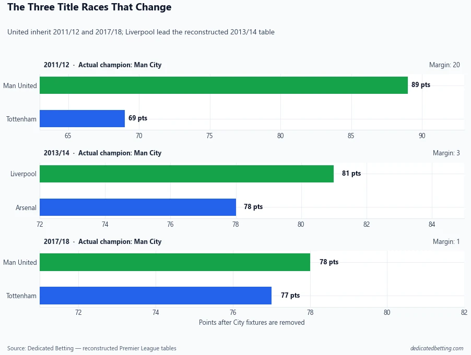Select the Arsenal team label
Screen dimensions: 471x355
26,207
